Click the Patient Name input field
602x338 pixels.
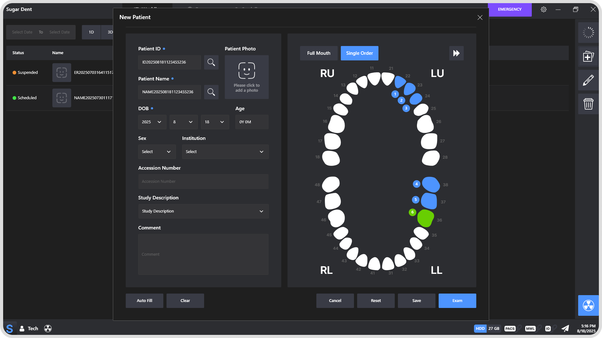click(169, 92)
